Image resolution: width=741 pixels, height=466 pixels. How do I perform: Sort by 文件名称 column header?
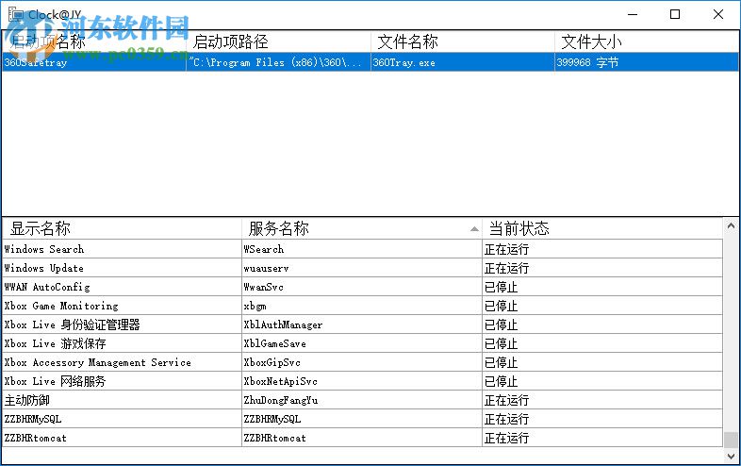463,42
